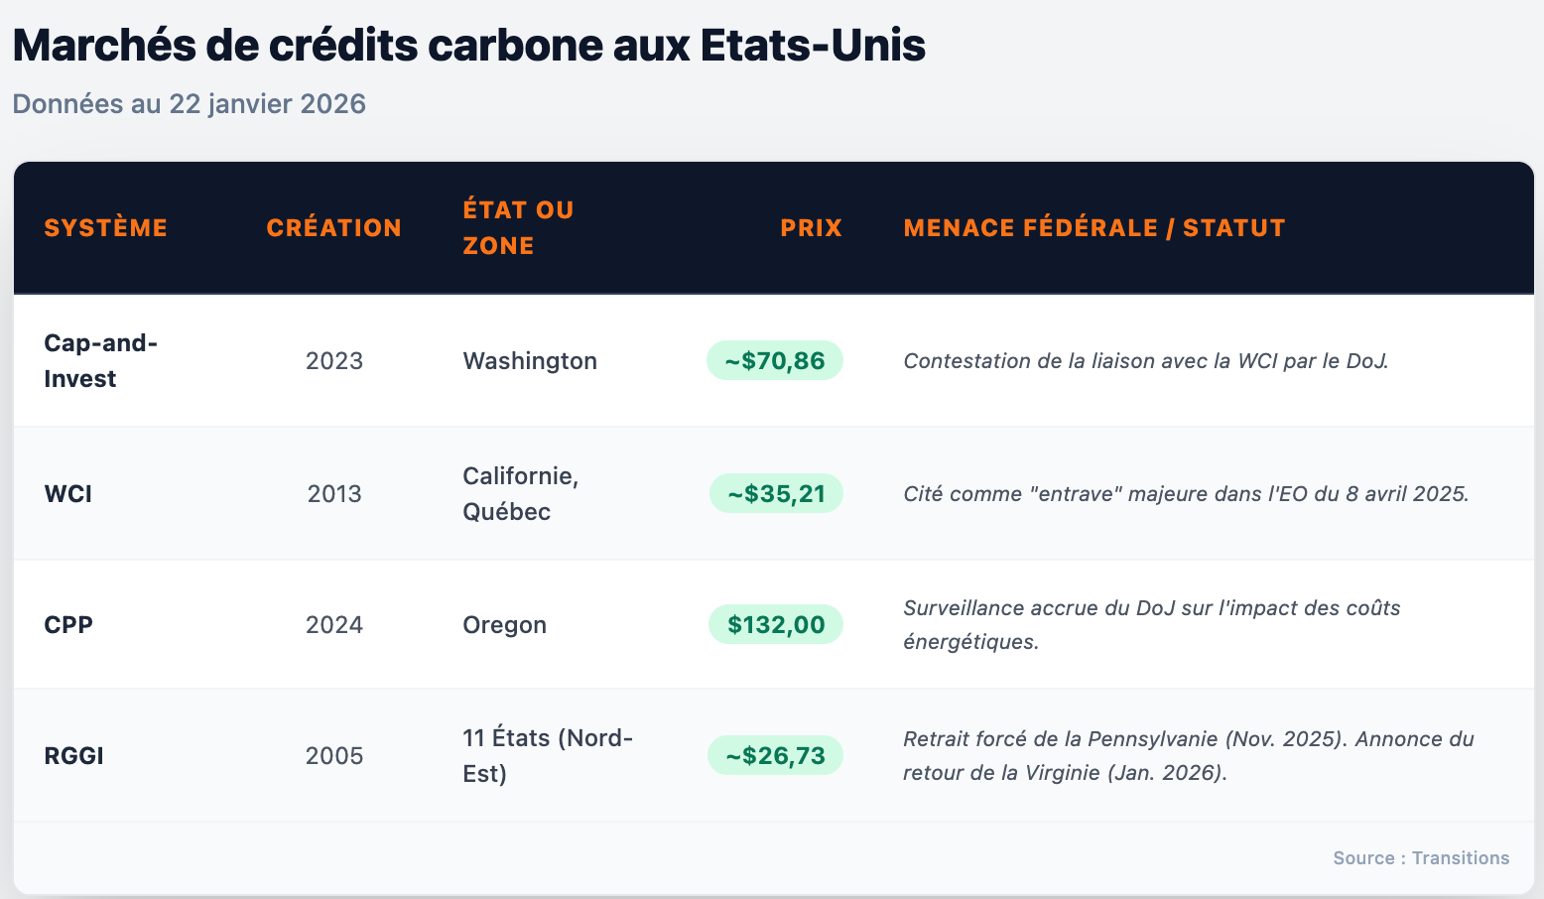1544x899 pixels.
Task: Click the Pennsylvanie withdrawal status text
Action: click(1187, 755)
